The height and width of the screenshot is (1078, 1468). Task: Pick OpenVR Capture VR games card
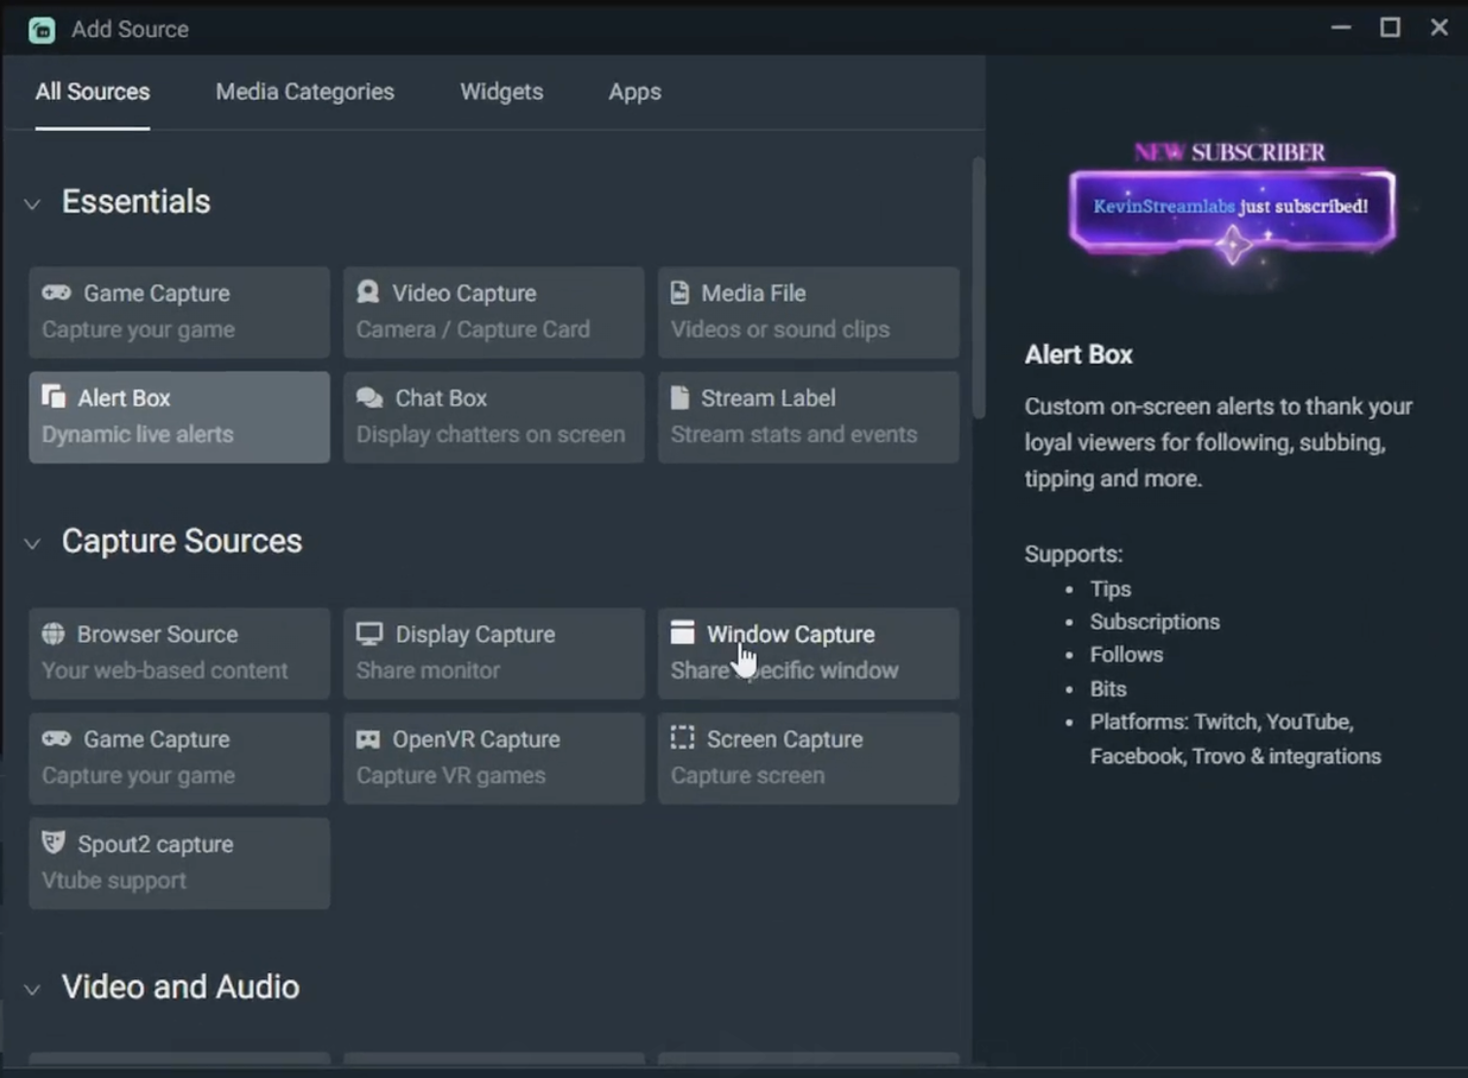click(493, 758)
